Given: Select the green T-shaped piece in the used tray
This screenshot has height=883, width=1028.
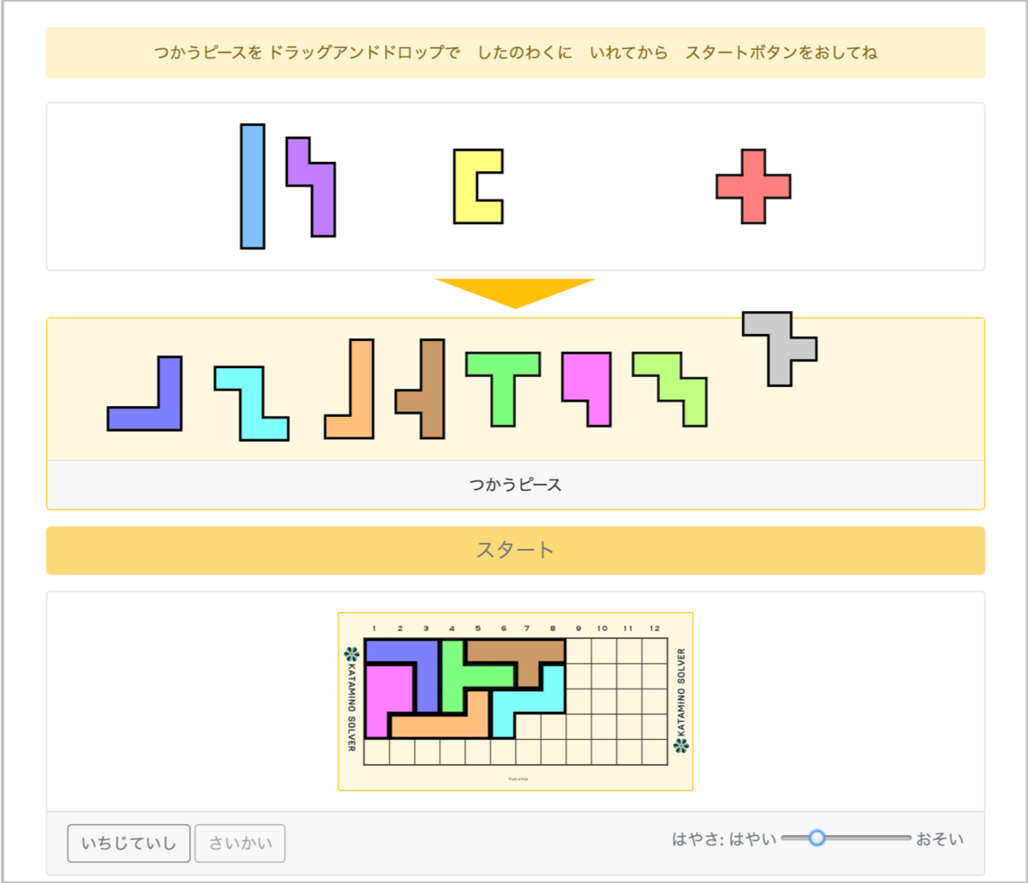Looking at the screenshot, I should 503,377.
